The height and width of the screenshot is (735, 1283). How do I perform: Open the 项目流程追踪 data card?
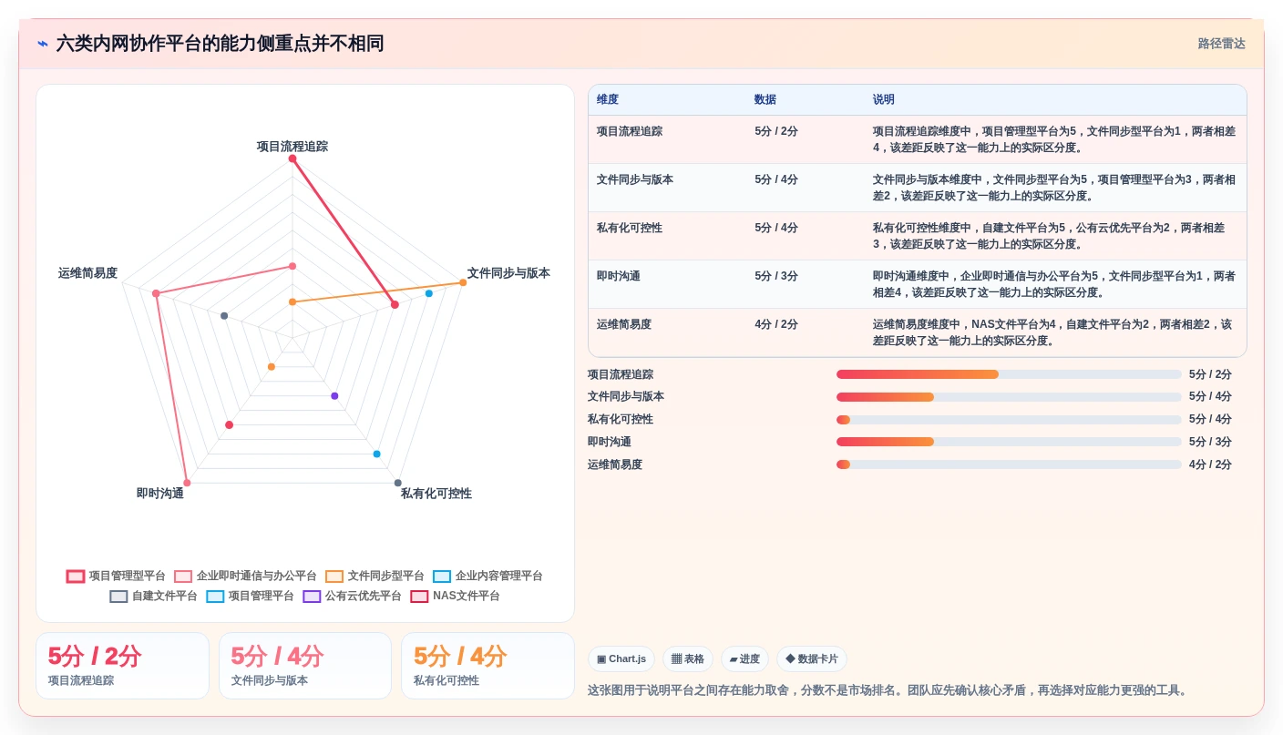pyautogui.click(x=122, y=666)
